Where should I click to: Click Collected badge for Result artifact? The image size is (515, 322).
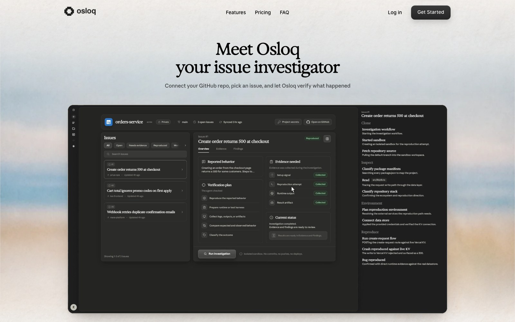pyautogui.click(x=320, y=203)
